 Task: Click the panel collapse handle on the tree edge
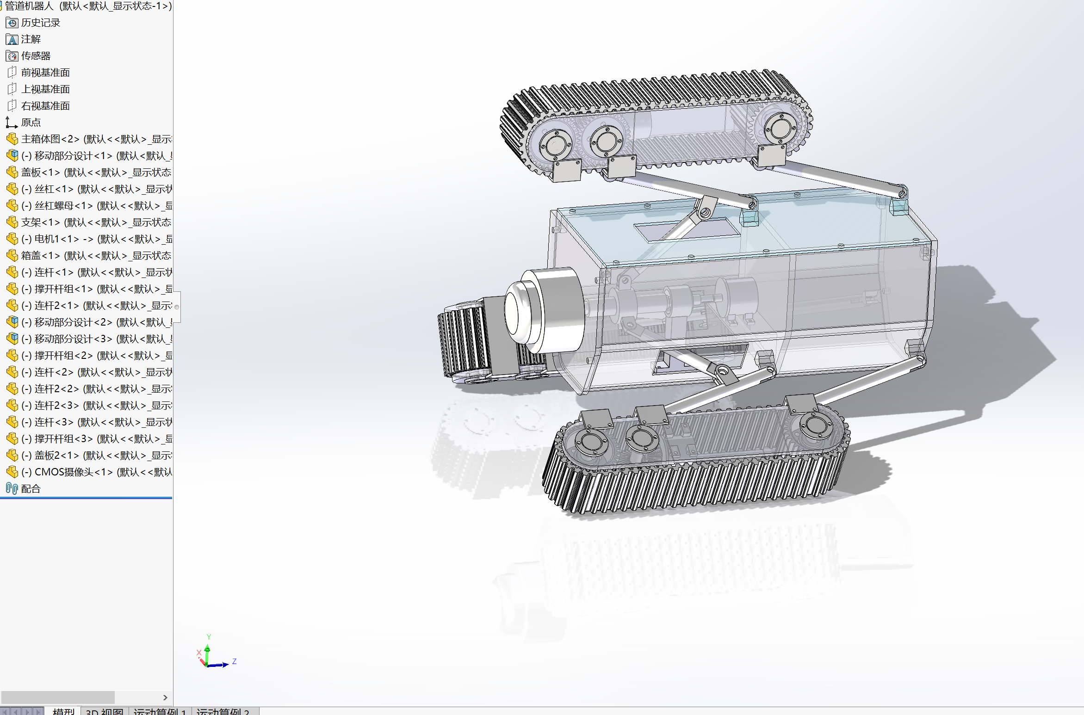pyautogui.click(x=177, y=307)
